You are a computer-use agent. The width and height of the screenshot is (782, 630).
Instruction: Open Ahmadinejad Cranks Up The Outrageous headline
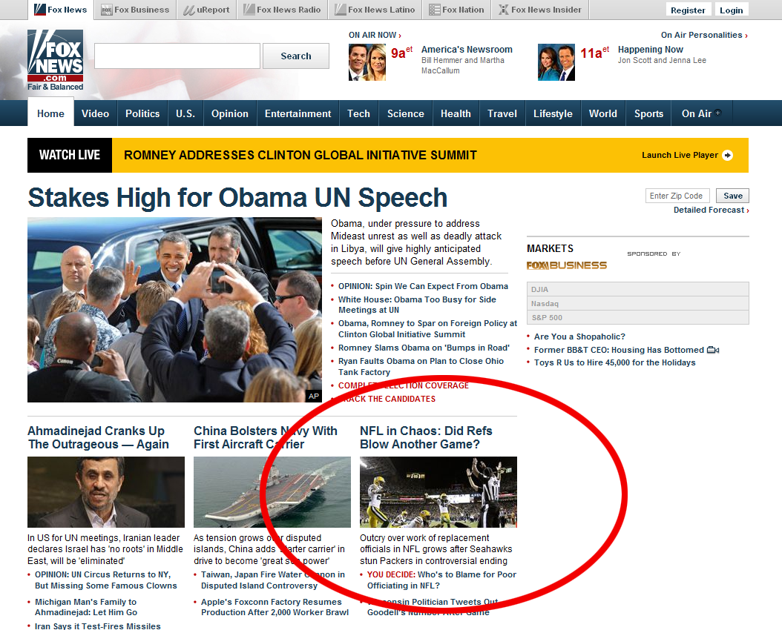[x=98, y=437]
